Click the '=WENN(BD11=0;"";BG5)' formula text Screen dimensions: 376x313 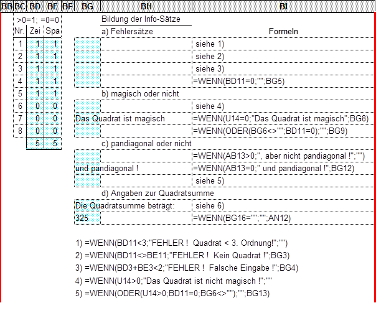pyautogui.click(x=238, y=81)
